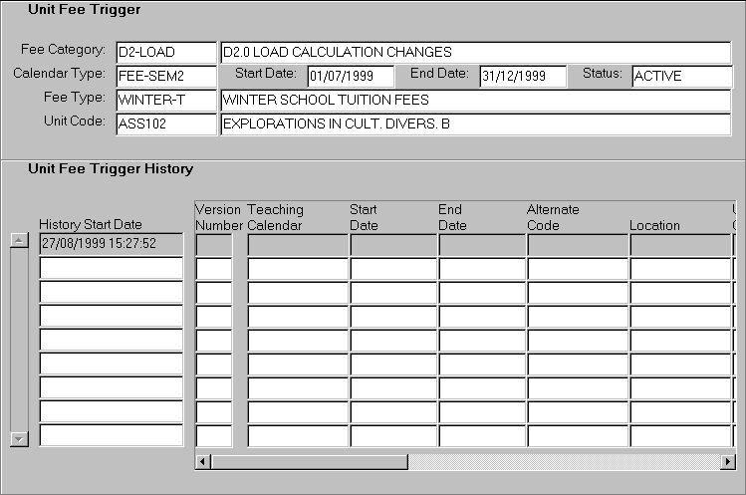746x495 pixels.
Task: Click the End Date field 31/12/1999
Action: (x=522, y=76)
